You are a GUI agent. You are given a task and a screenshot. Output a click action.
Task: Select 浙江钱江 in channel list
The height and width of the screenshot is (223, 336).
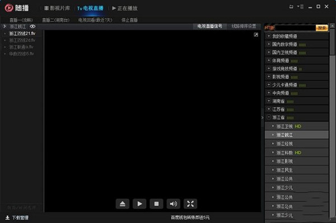pyautogui.click(x=297, y=135)
